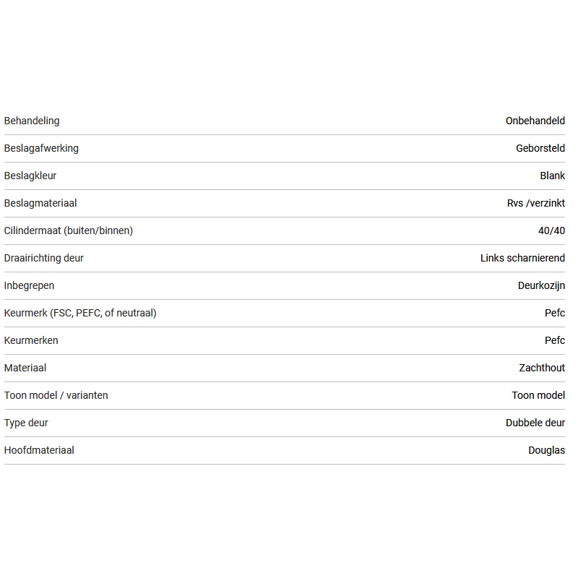The height and width of the screenshot is (578, 578).
Task: Click the Beslagkleur label
Action: tap(30, 176)
